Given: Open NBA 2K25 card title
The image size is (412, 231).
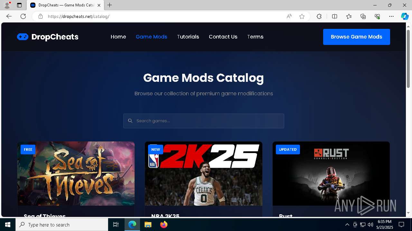Looking at the screenshot, I should tap(165, 216).
